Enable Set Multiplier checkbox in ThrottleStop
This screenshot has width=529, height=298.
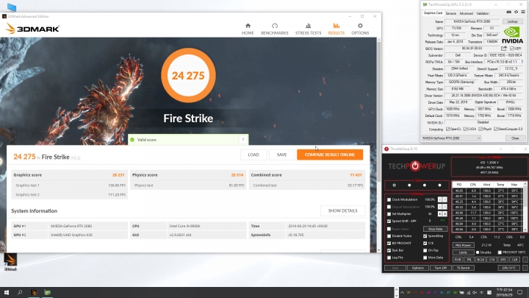point(389,214)
